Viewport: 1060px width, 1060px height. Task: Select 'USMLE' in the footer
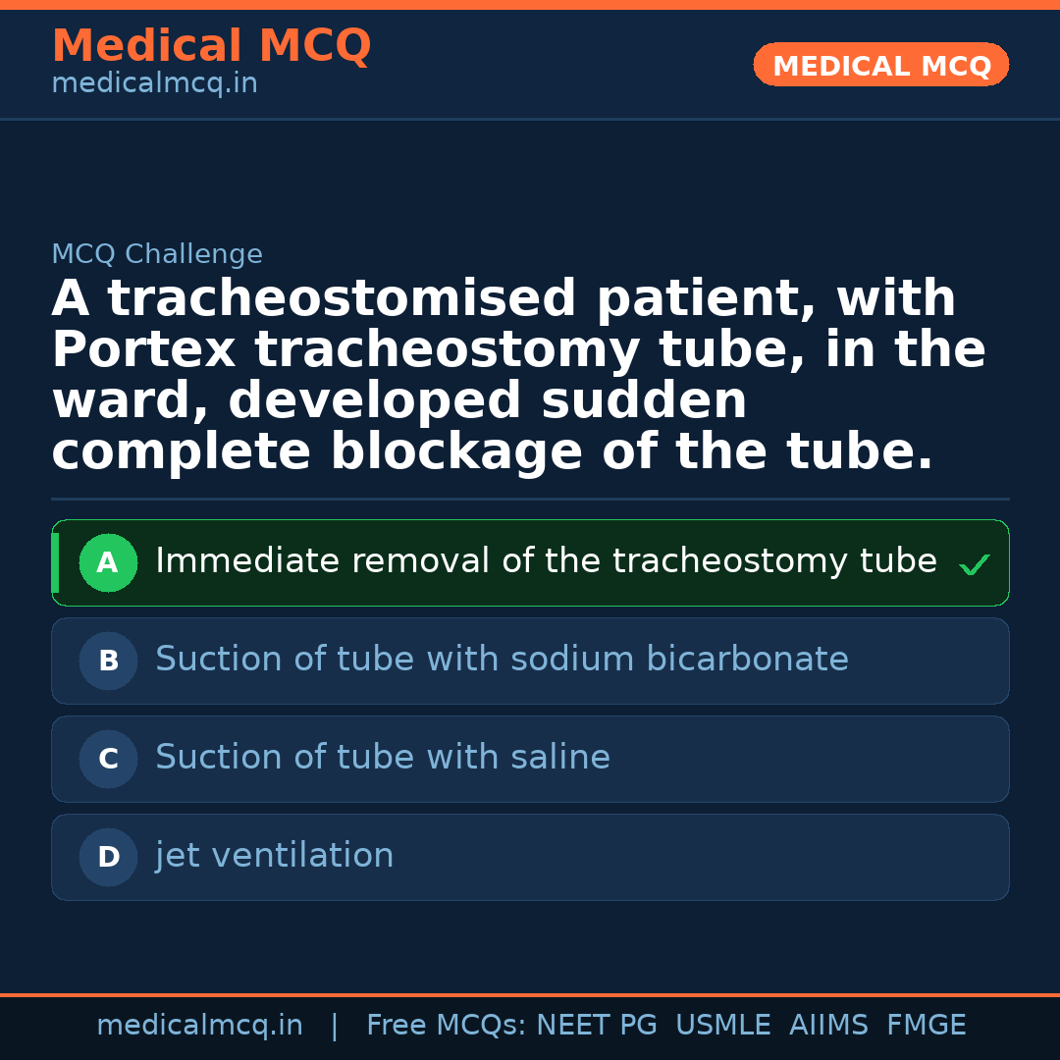click(x=723, y=1026)
